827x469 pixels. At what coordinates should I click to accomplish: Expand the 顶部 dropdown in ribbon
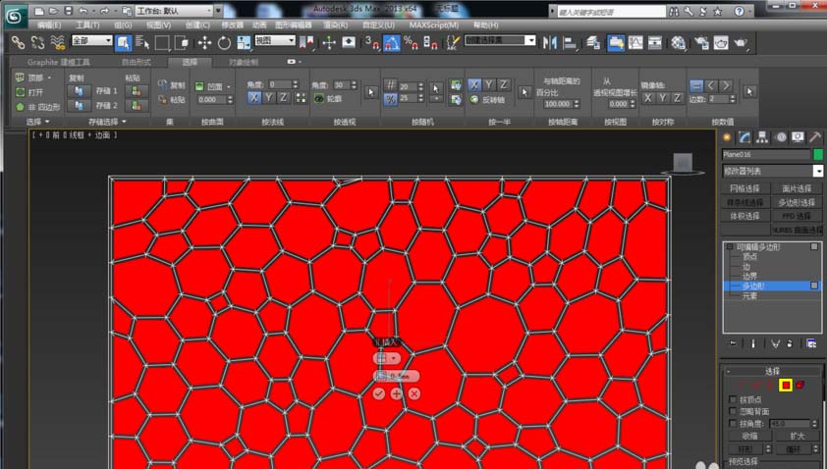pyautogui.click(x=49, y=78)
